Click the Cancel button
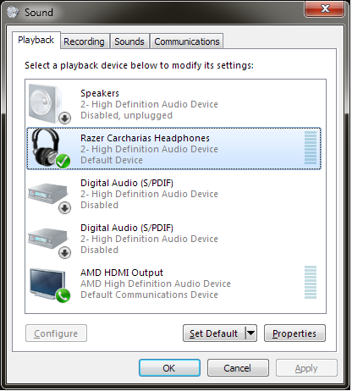Image resolution: width=352 pixels, height=391 pixels. click(x=238, y=368)
